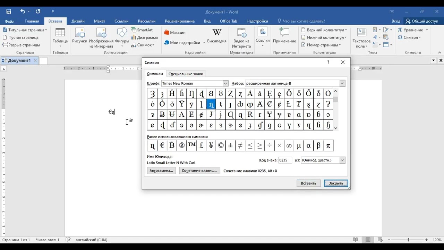Screen dimensions: 444x250
Task: Switch to Print Layout view in status bar
Action: [368, 240]
